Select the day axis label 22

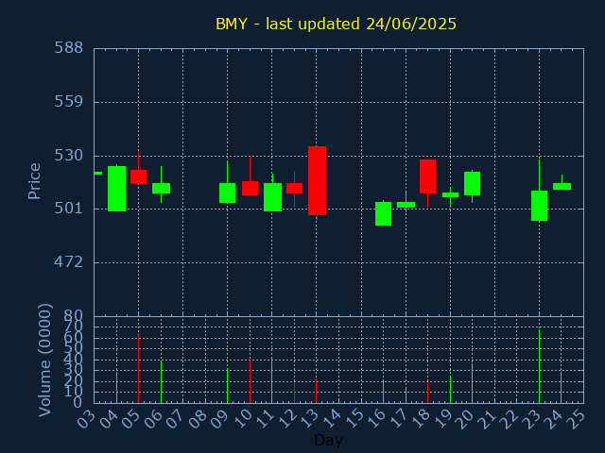[510, 419]
